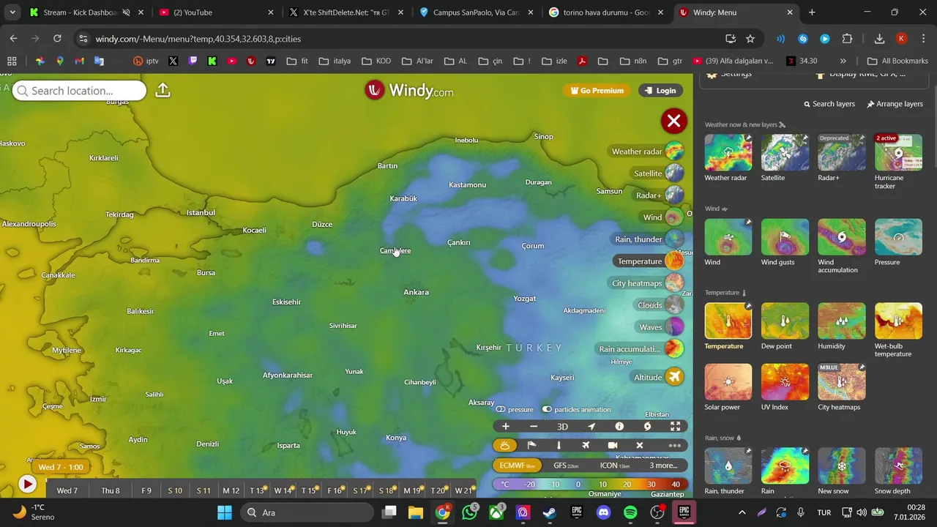Select the Rain accumulation icon in map list
Screen dimensions: 937x527
[x=674, y=349]
